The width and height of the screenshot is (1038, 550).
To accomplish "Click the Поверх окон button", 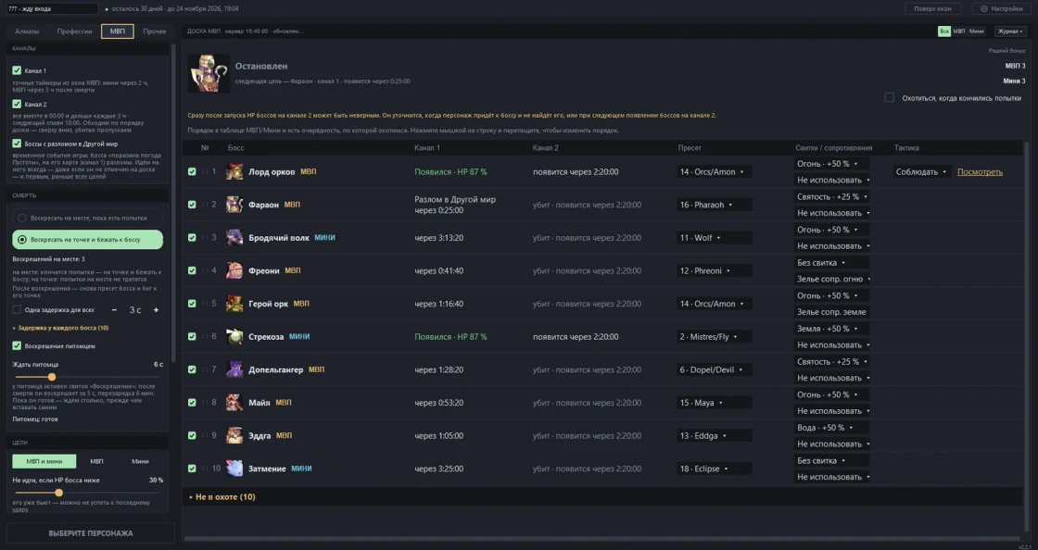I will tap(932, 8).
